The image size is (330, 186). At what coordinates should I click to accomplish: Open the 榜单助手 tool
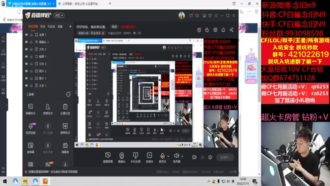pos(65,128)
